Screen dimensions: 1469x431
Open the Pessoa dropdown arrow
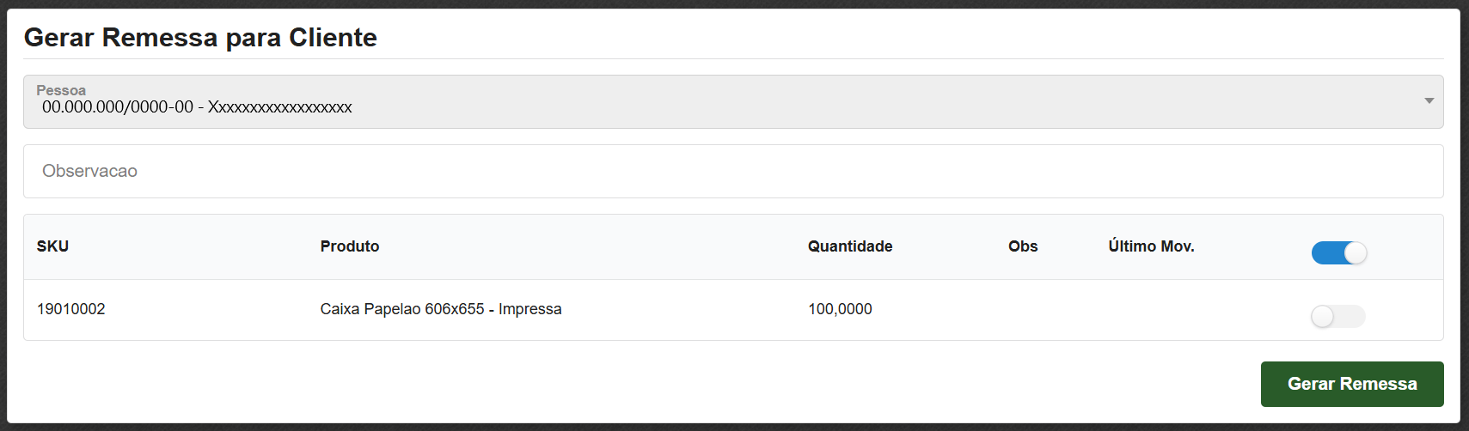click(1429, 101)
